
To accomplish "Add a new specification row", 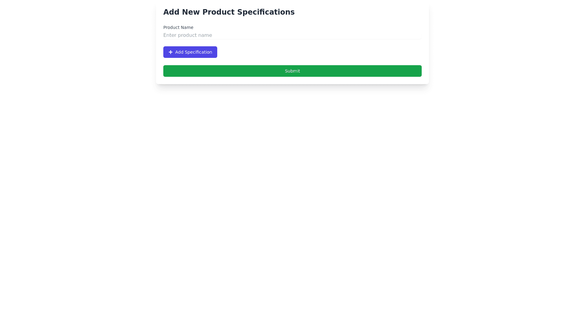I will [190, 52].
